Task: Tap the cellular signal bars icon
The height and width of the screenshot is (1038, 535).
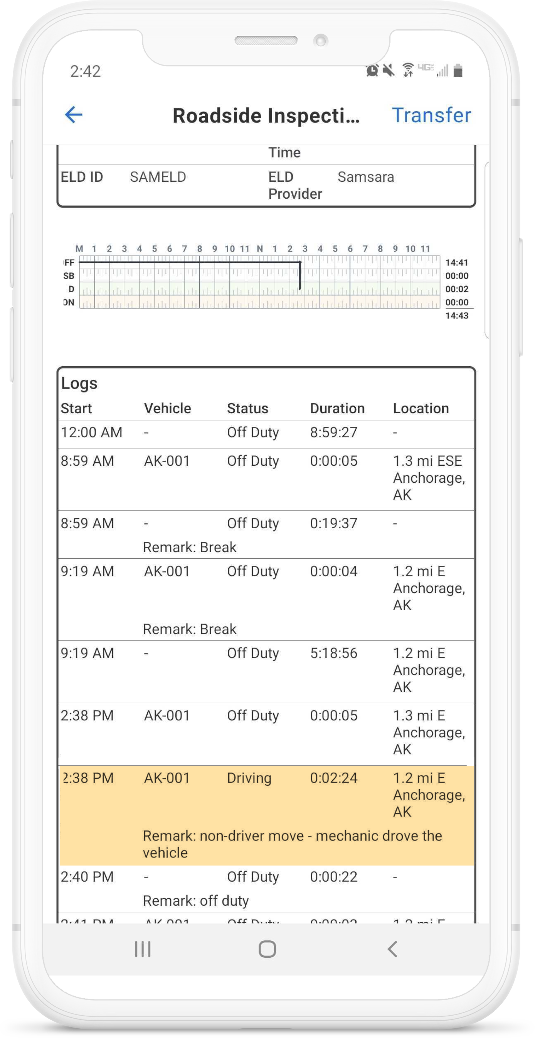Action: (442, 71)
